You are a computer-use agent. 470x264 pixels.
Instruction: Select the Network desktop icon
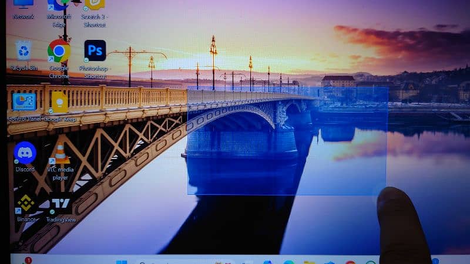click(23, 5)
